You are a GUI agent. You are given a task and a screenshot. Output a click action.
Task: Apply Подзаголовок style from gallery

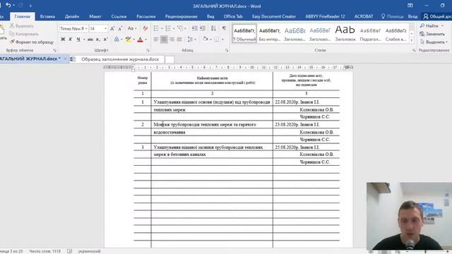[x=370, y=34]
